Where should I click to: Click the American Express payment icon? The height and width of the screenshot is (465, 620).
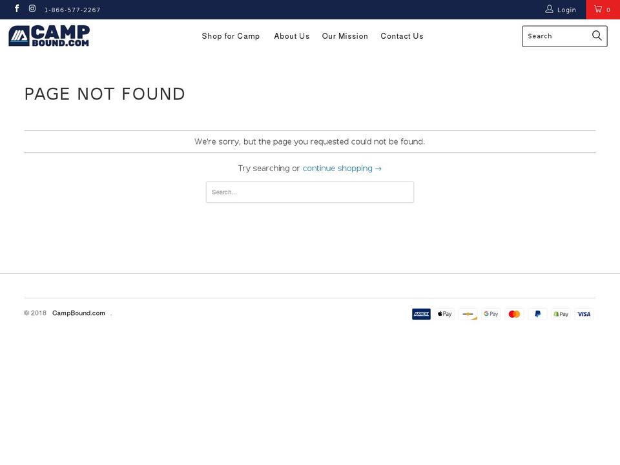(421, 314)
